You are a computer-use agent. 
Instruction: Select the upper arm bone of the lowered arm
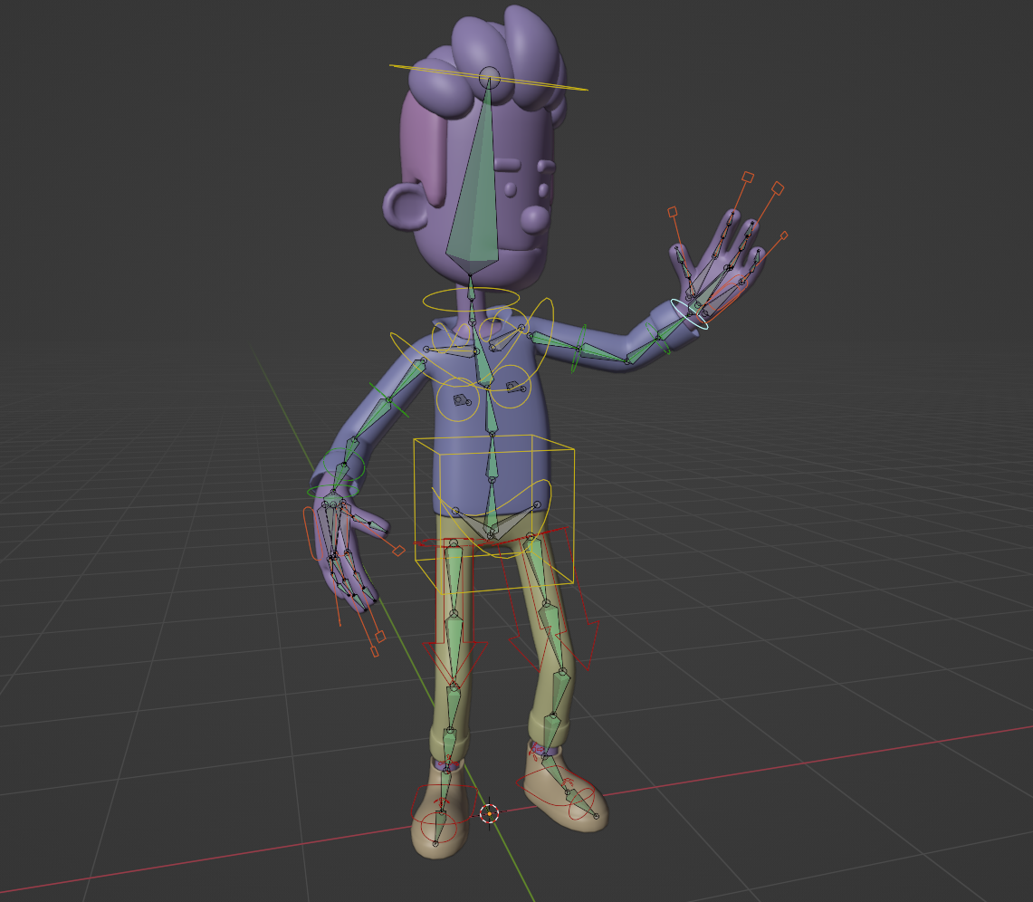(406, 381)
